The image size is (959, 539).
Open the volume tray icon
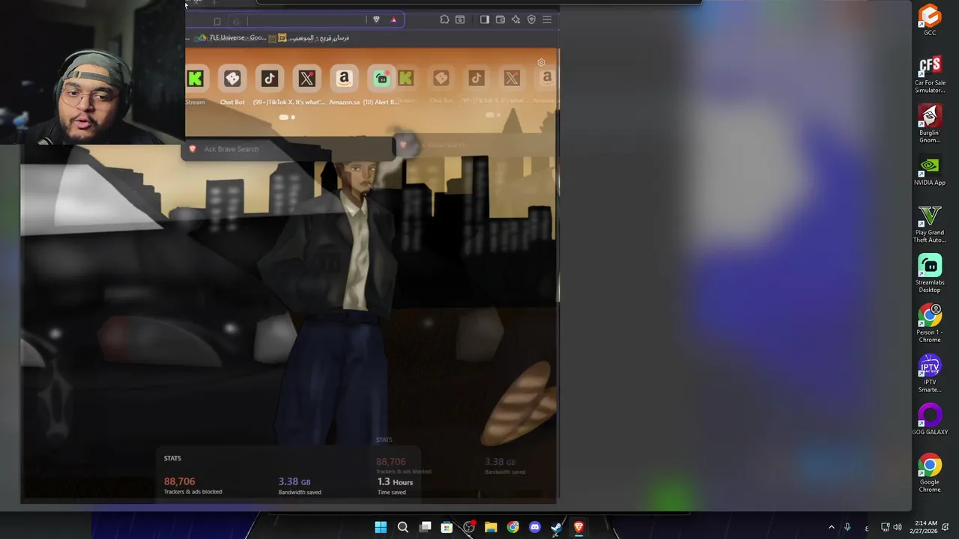click(898, 527)
